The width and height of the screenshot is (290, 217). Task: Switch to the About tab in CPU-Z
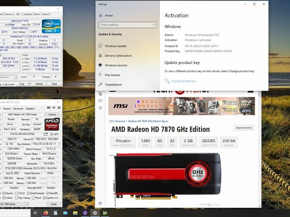click(46, 14)
